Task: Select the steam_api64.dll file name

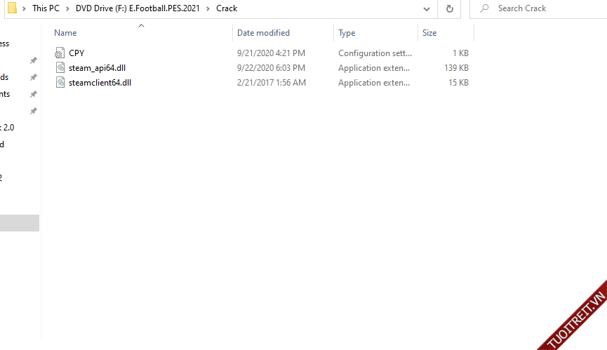Action: click(x=97, y=68)
